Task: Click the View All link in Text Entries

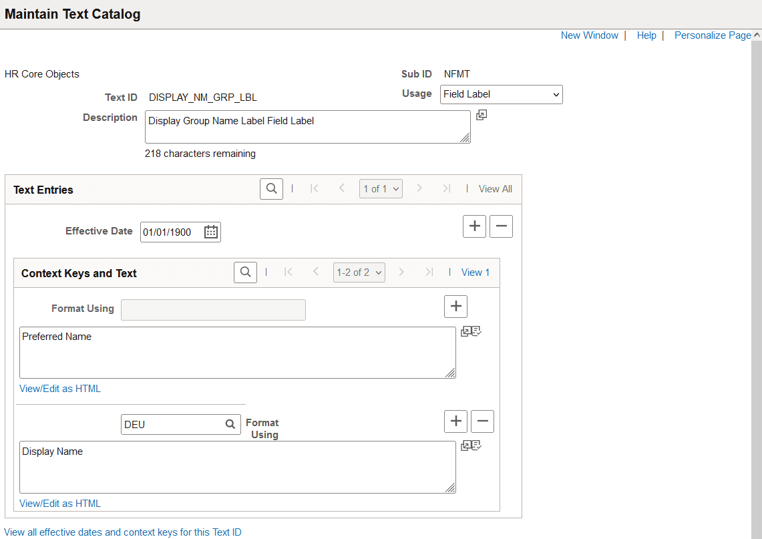Action: (x=495, y=188)
